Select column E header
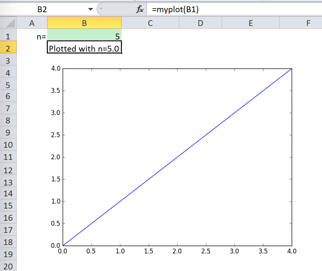Screen dimensions: 322x271 (251, 23)
